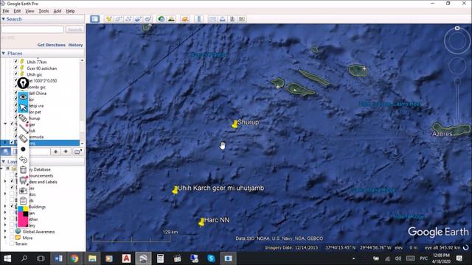Collapse the Places panel triangle
Screen dimensions: 472x265
(x=3, y=53)
